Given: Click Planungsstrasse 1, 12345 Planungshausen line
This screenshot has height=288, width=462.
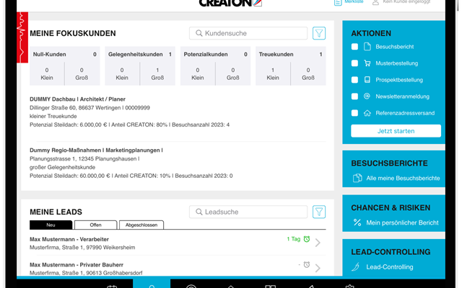Looking at the screenshot, I should [84, 158].
